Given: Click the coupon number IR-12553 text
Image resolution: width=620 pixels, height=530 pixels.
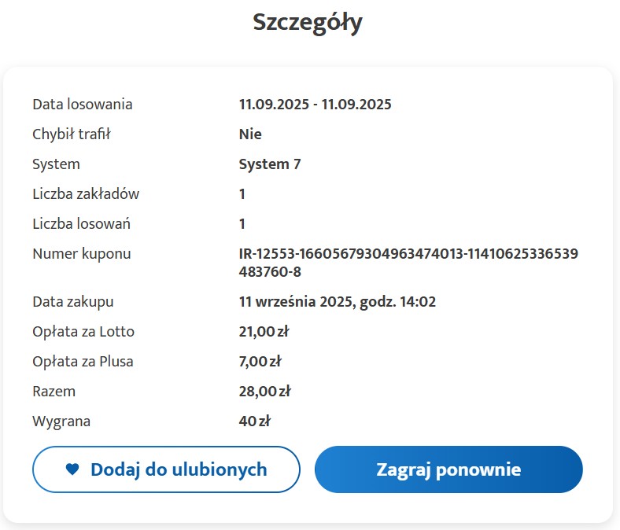Looking at the screenshot, I should point(408,263).
